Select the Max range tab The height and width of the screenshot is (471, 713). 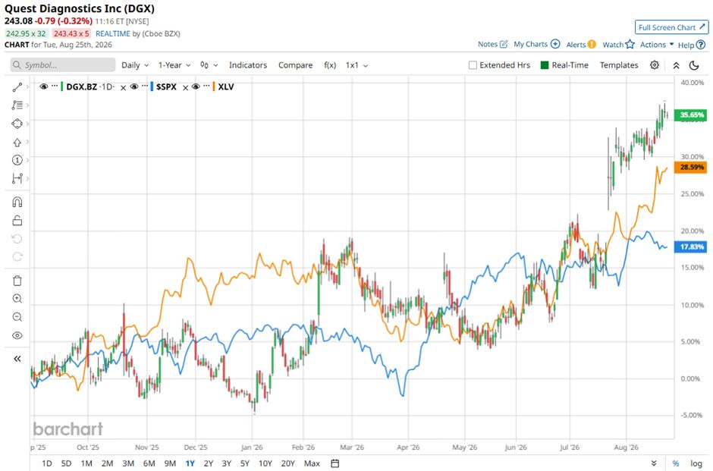click(x=312, y=463)
